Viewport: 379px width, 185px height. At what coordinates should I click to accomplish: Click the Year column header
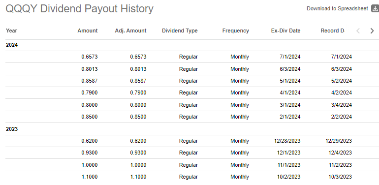(12, 31)
